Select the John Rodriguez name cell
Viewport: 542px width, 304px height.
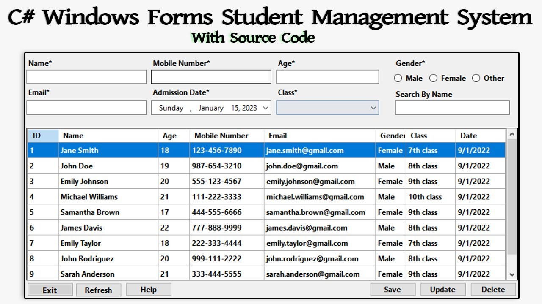click(x=108, y=258)
